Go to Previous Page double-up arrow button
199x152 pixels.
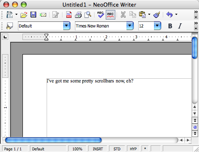pyautogui.click(x=195, y=120)
